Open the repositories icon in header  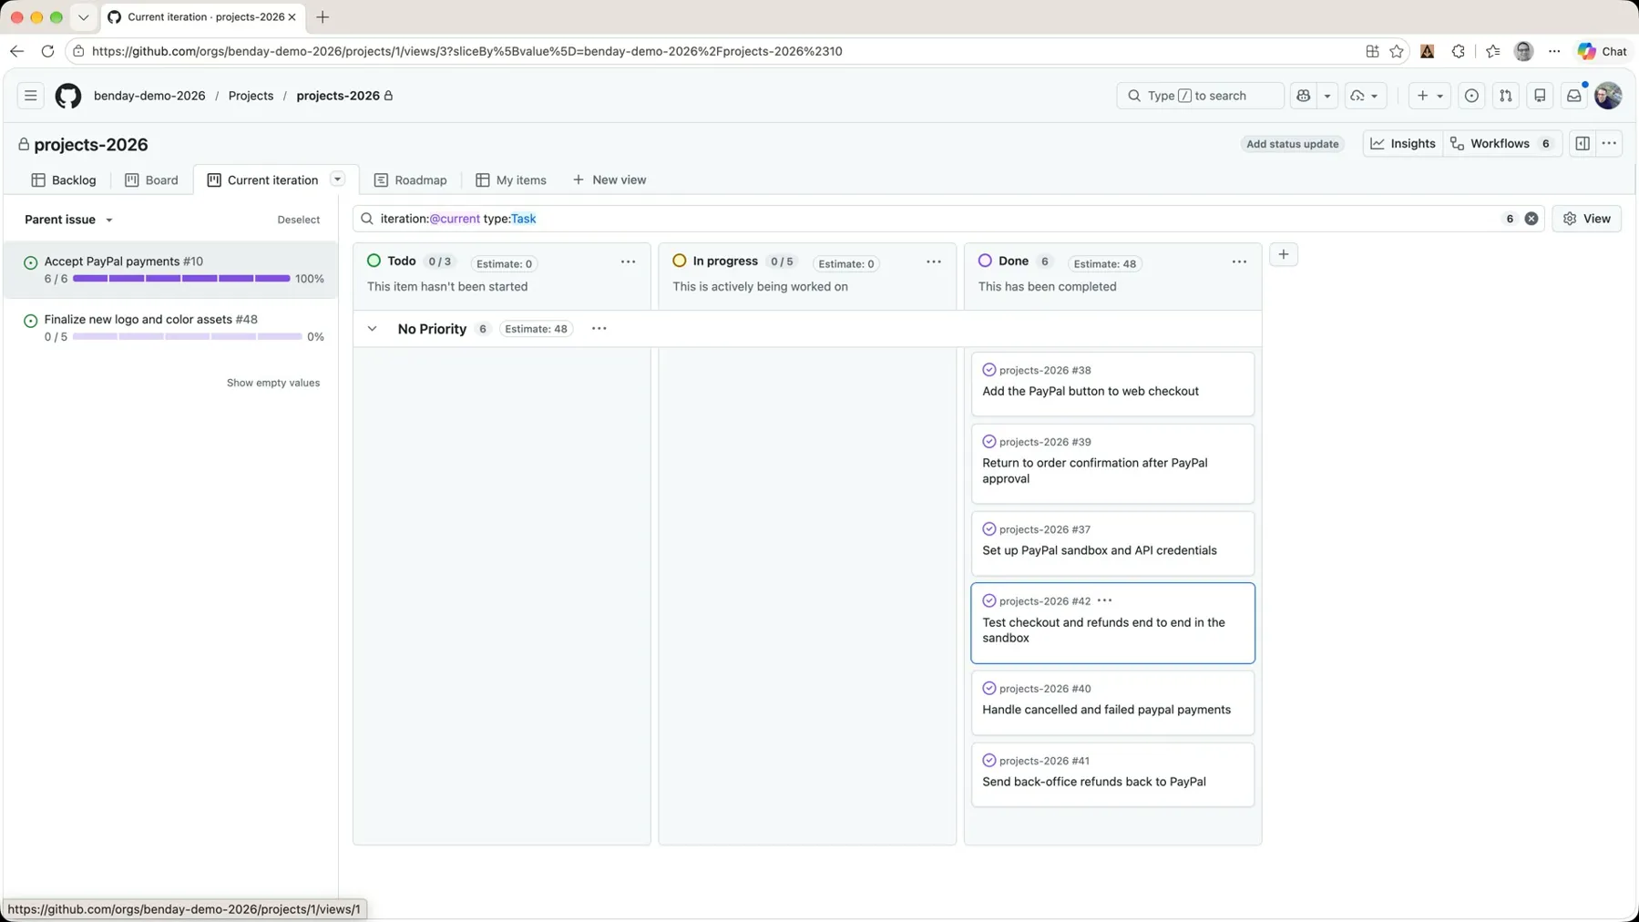1540,96
